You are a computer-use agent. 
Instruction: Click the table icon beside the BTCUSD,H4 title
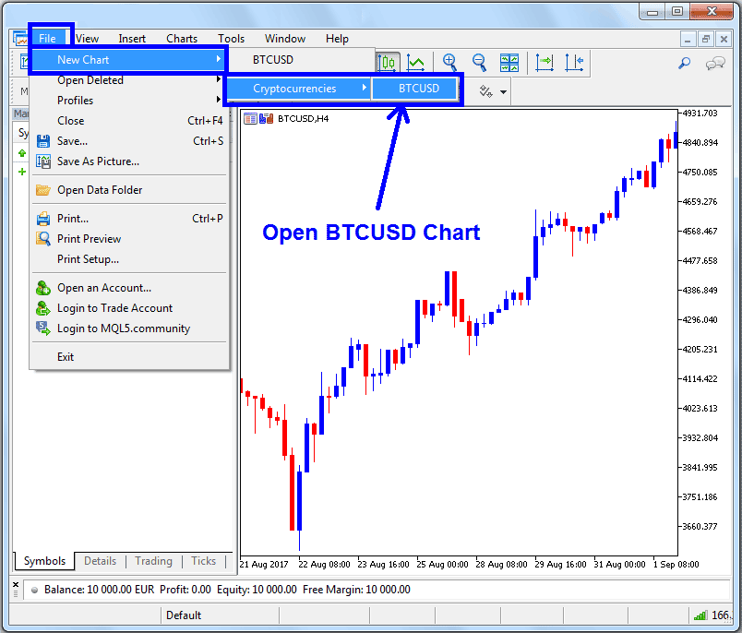pyautogui.click(x=250, y=119)
